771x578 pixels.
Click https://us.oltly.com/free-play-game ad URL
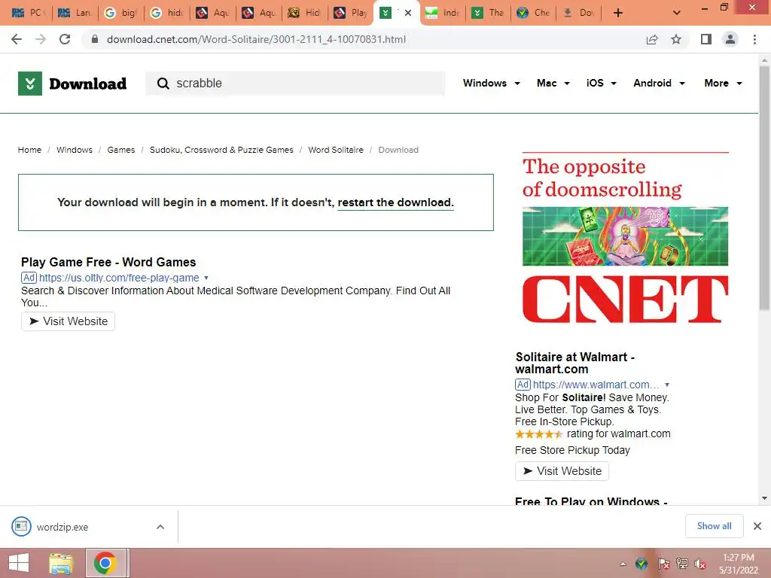click(119, 278)
